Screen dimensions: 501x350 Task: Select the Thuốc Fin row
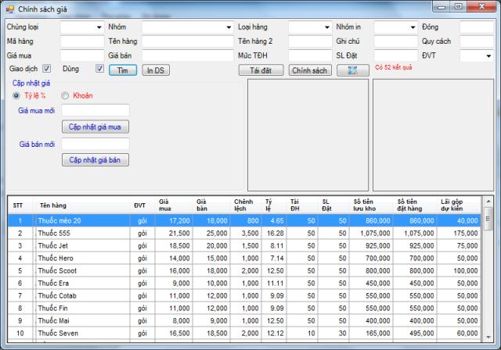click(x=244, y=308)
